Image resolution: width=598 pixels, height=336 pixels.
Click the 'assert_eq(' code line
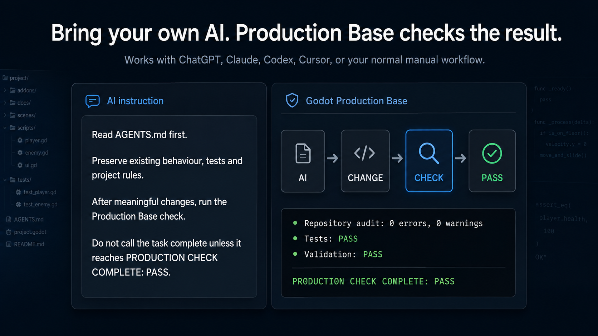[553, 205]
